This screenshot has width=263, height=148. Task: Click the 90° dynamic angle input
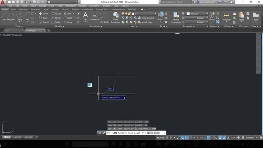[x=111, y=89]
